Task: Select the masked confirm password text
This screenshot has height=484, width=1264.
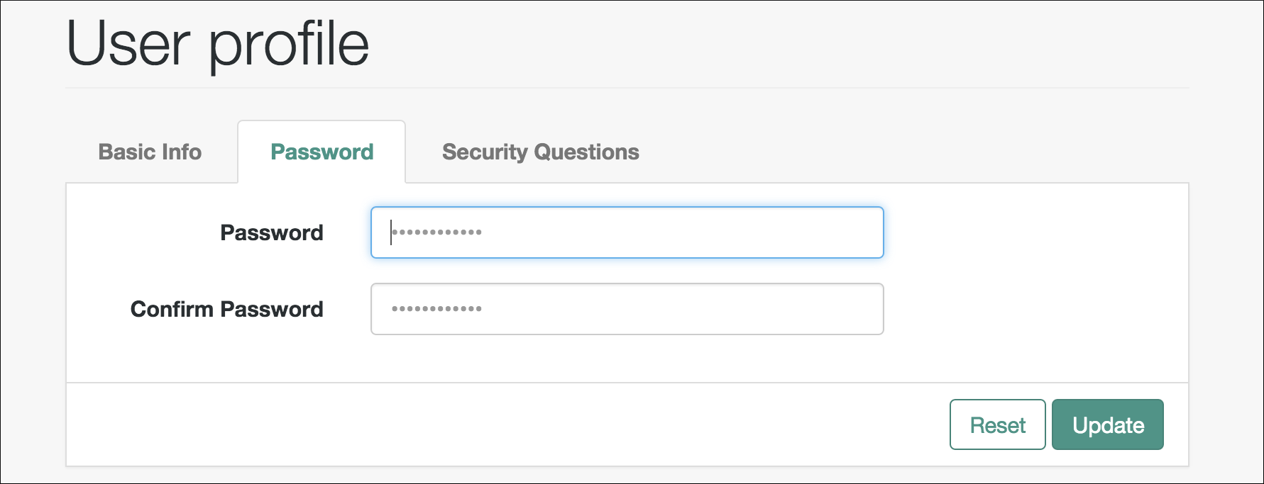Action: tap(436, 308)
